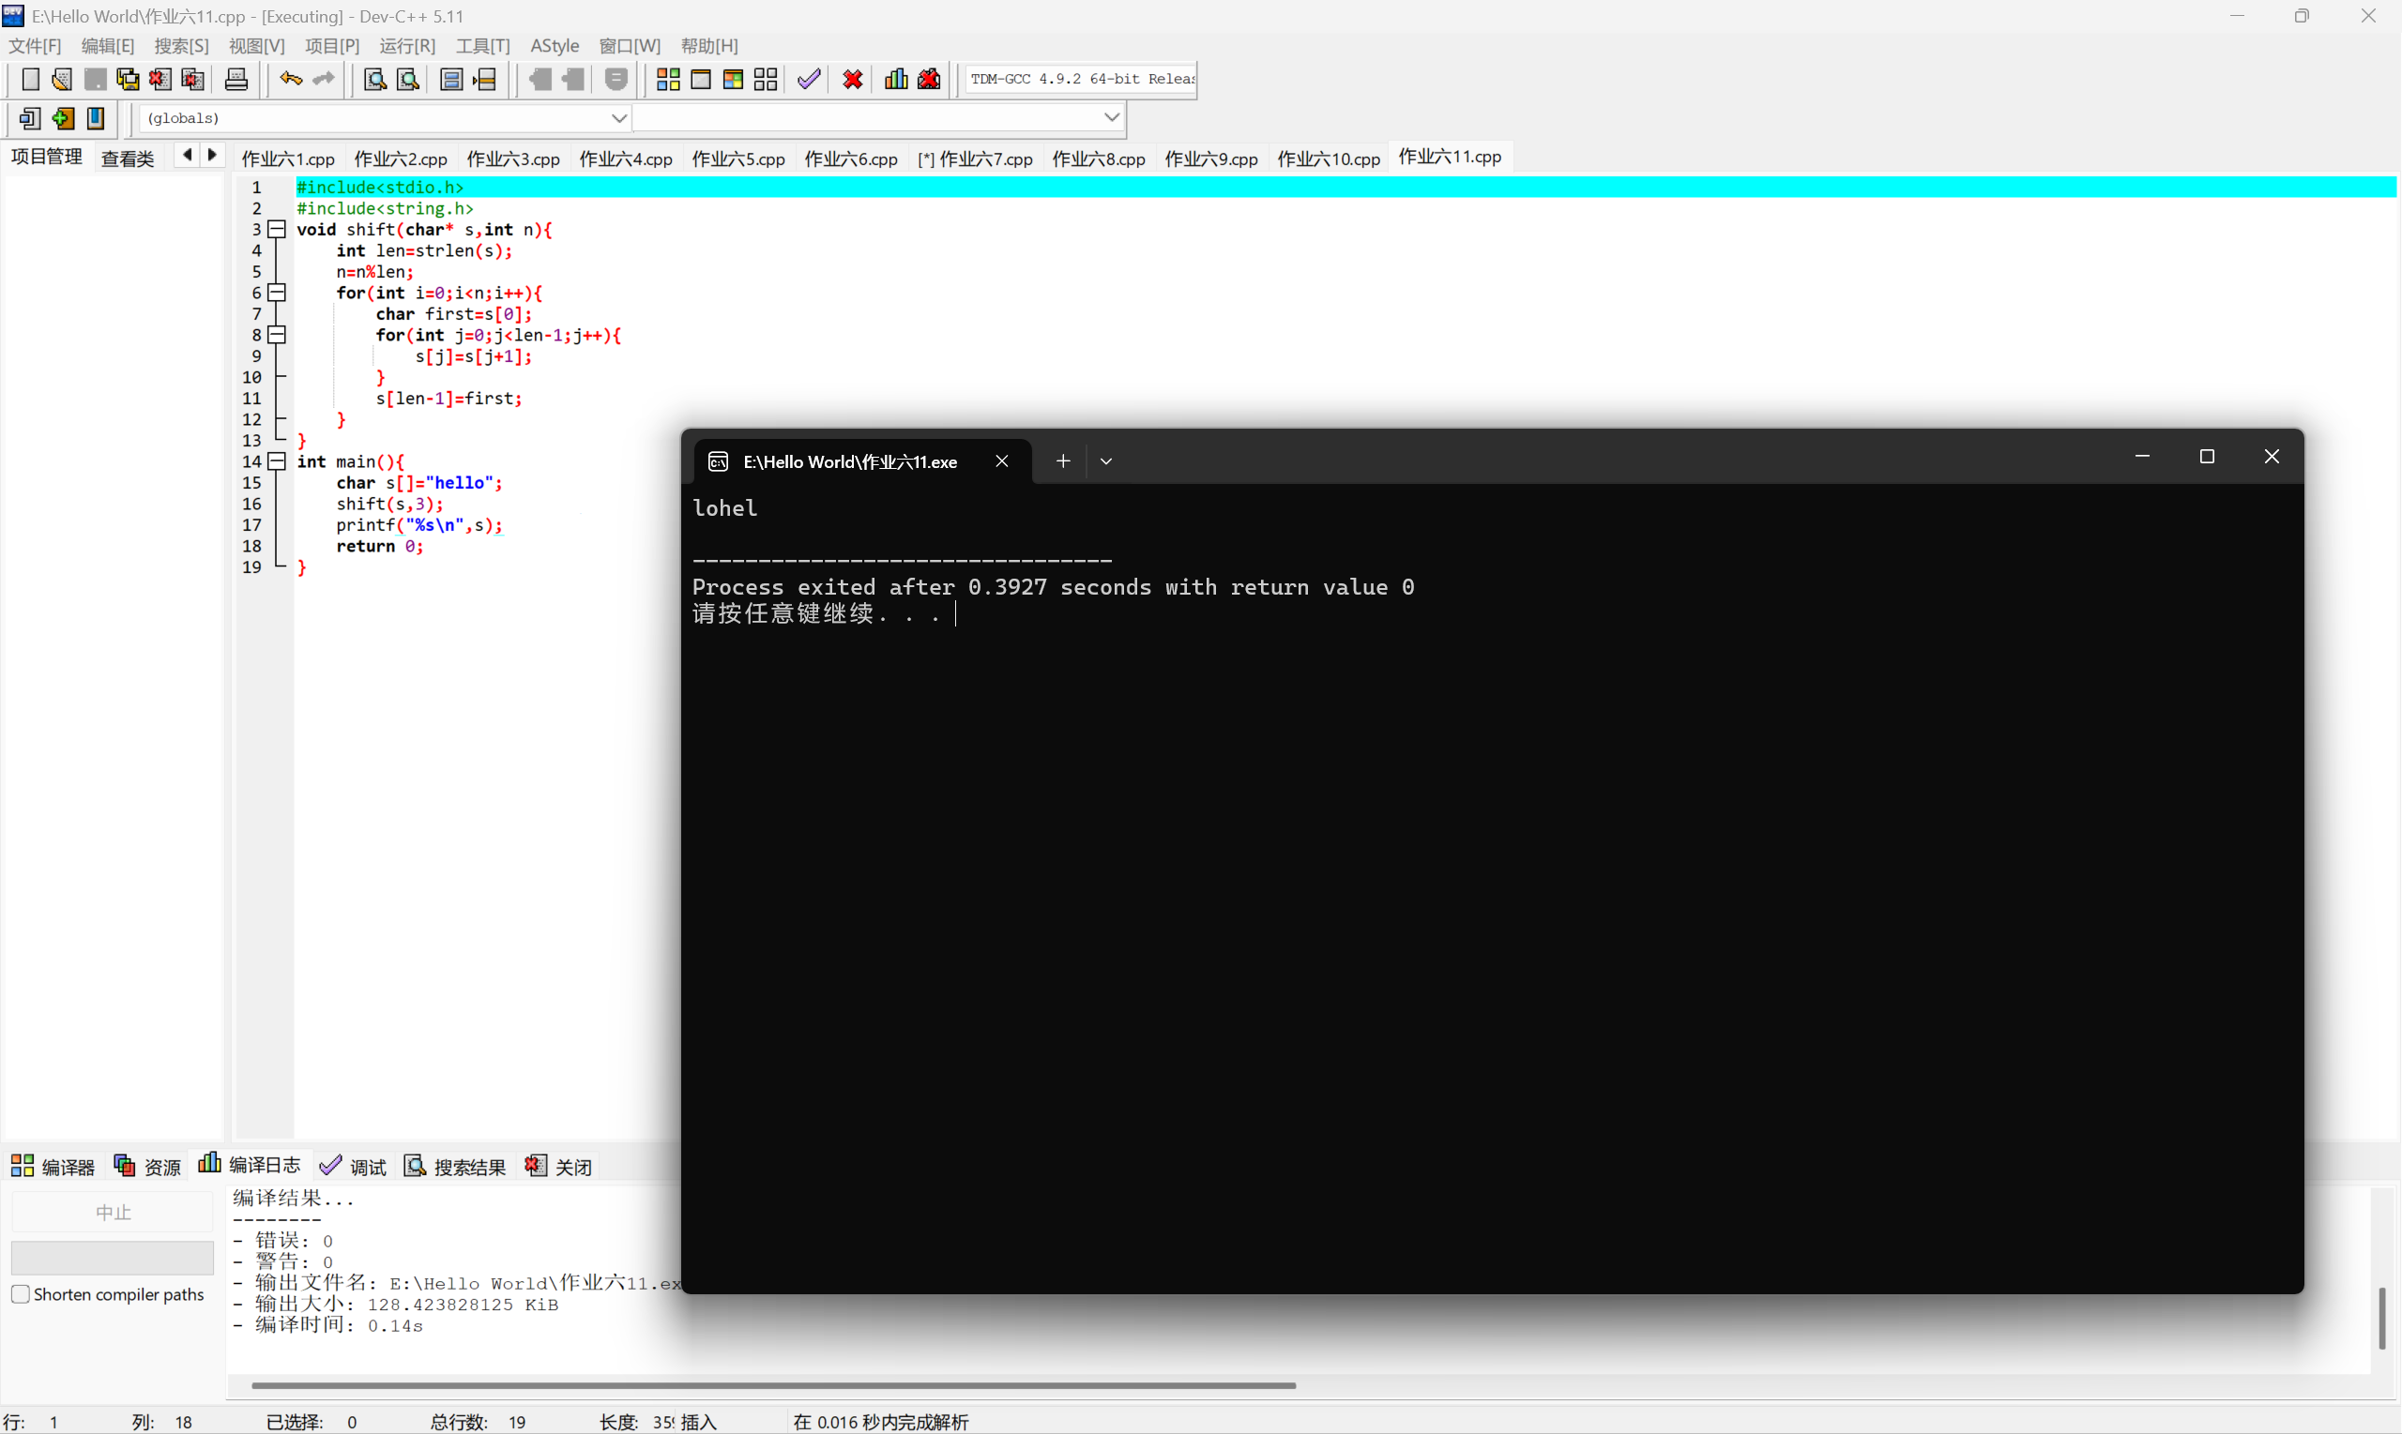Open the TDM-GCC compiler selection dropdown
2402x1434 pixels.
[x=1081, y=79]
